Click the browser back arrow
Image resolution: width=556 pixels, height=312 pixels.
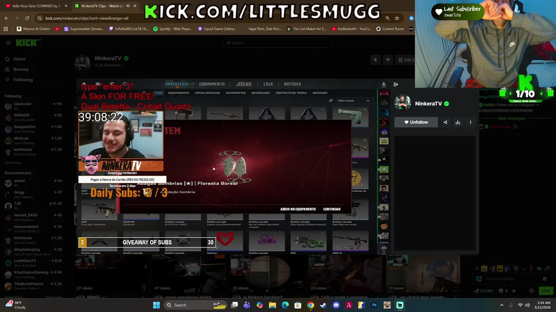[6, 18]
